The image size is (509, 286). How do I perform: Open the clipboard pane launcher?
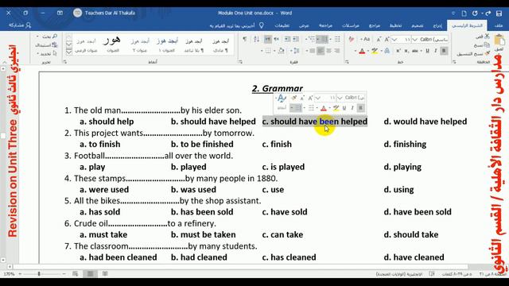pos(454,62)
